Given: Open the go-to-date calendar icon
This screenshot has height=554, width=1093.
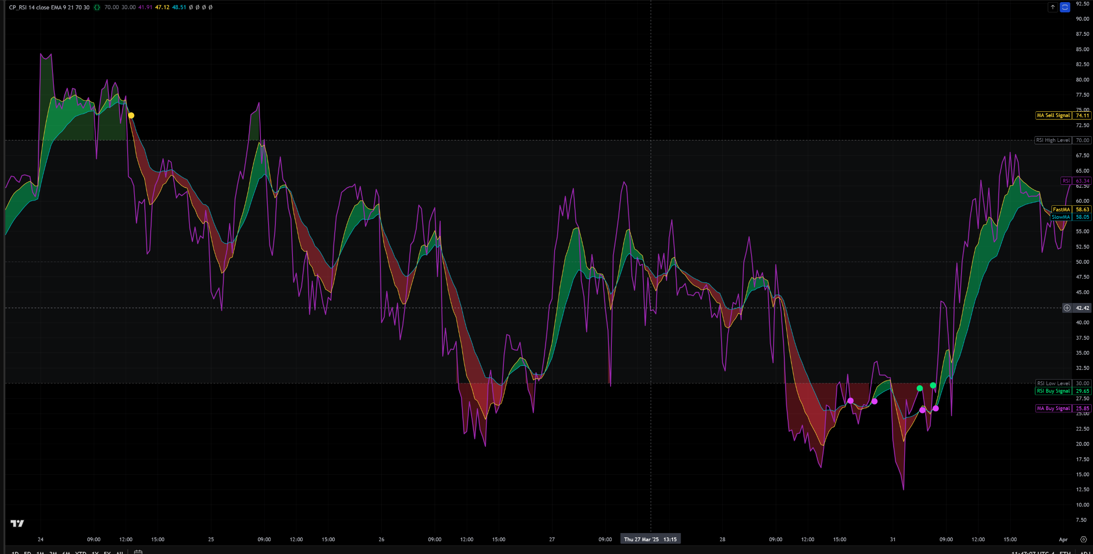Looking at the screenshot, I should click(138, 552).
